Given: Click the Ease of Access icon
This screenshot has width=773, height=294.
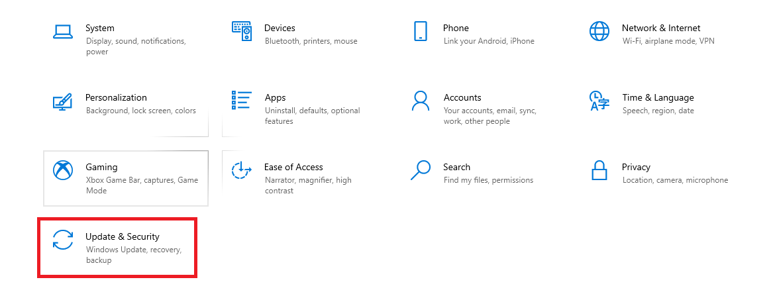Looking at the screenshot, I should click(242, 170).
